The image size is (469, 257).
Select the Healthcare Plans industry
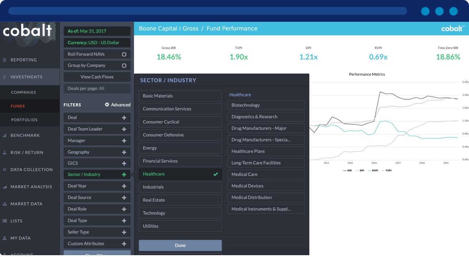(x=266, y=151)
